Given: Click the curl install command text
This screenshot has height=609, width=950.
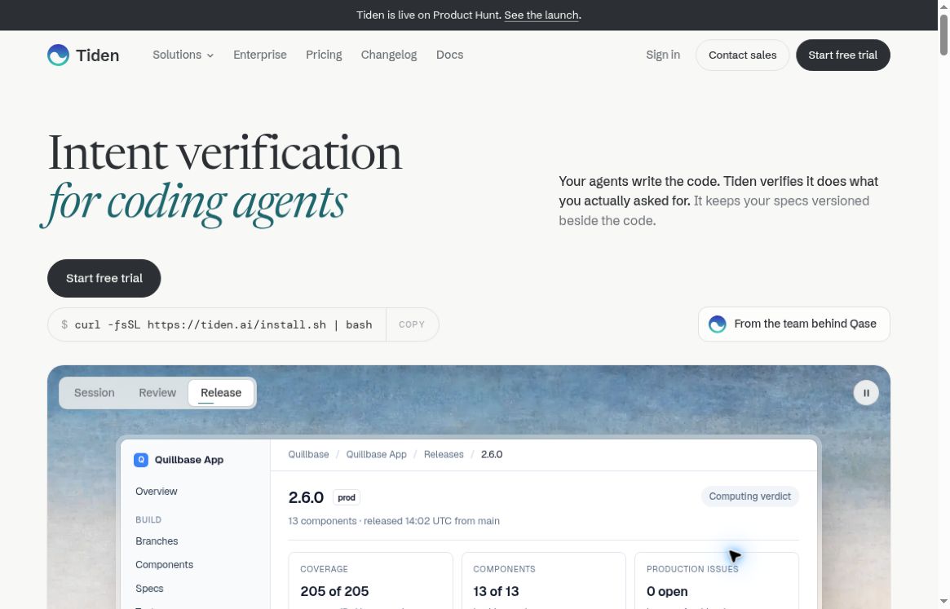Looking at the screenshot, I should 223,324.
